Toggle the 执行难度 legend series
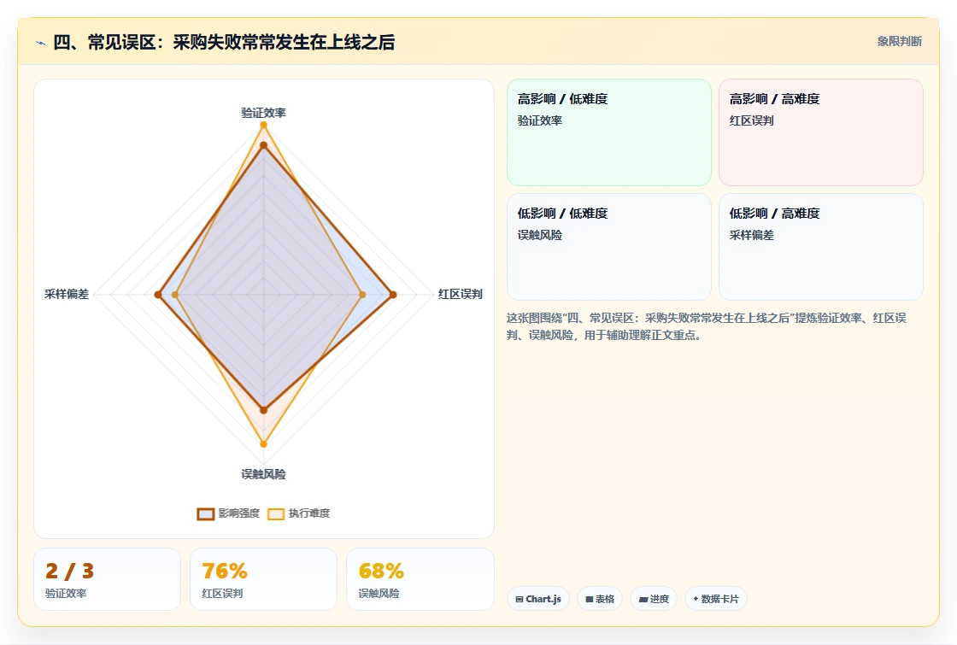 (x=298, y=513)
